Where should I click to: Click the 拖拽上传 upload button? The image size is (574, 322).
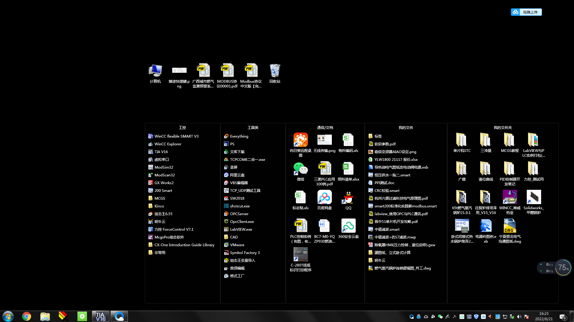tap(526, 12)
